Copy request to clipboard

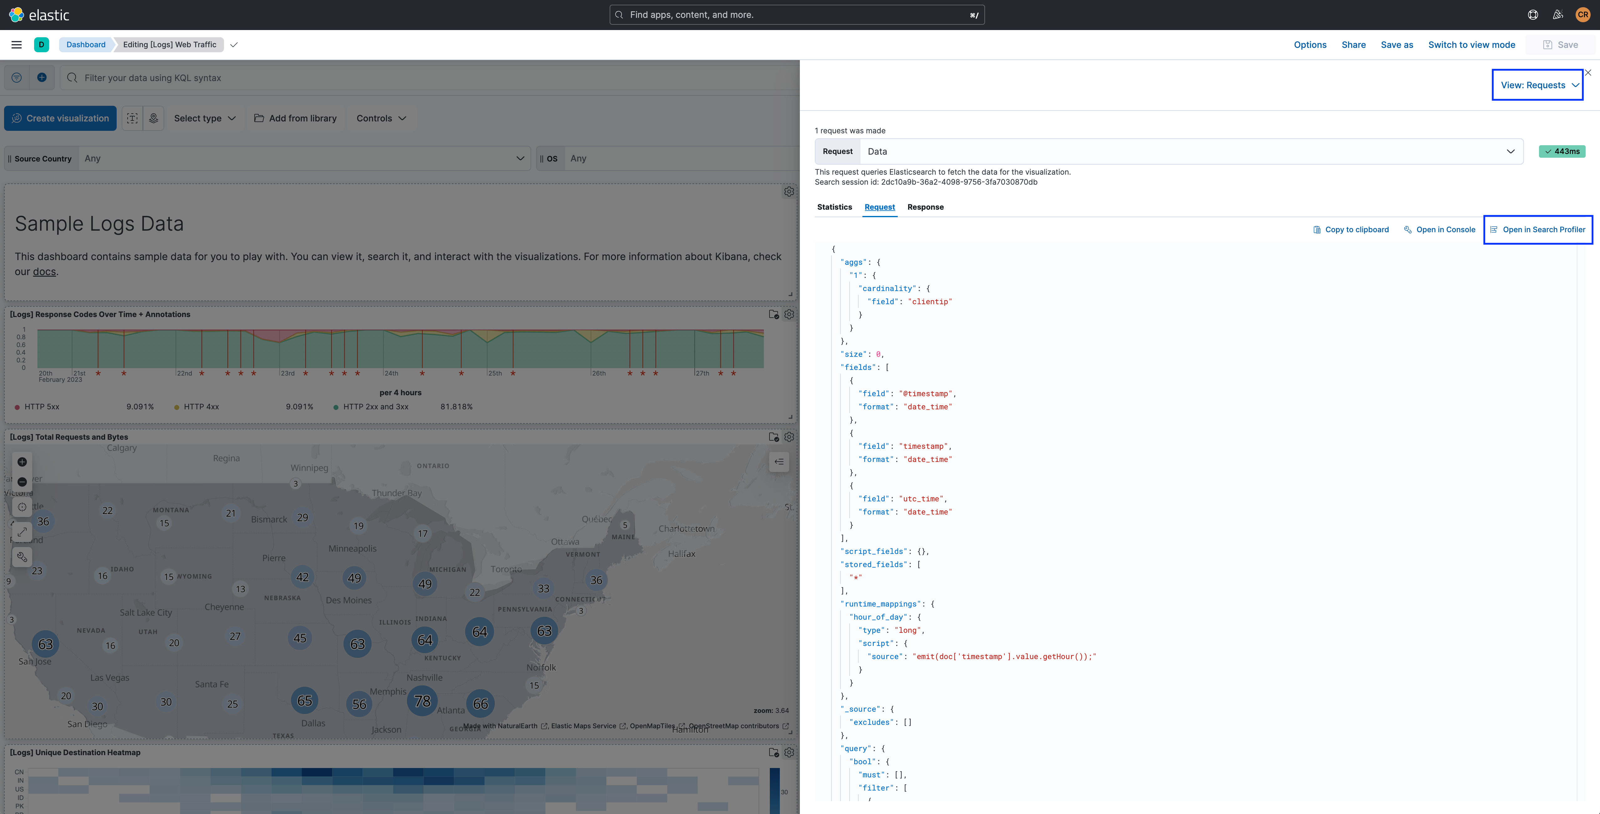1351,230
